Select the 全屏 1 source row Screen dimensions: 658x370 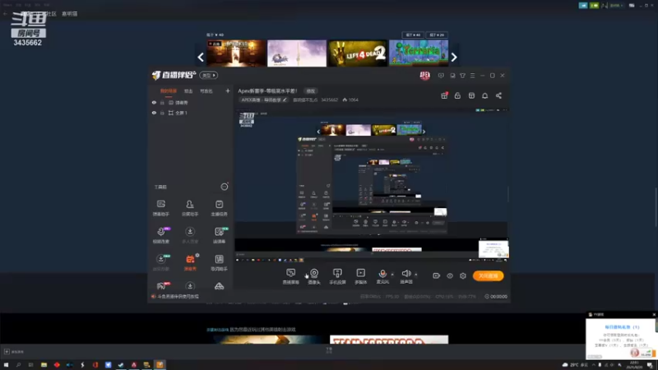(191, 113)
